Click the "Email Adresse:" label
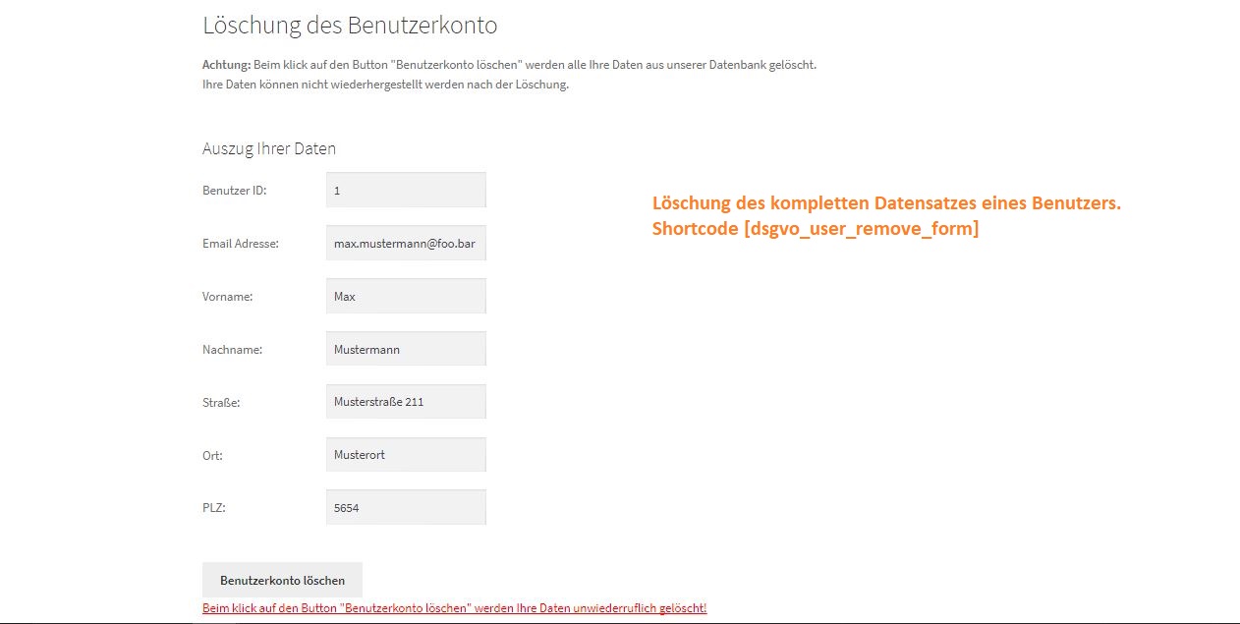The image size is (1240, 624). (241, 244)
